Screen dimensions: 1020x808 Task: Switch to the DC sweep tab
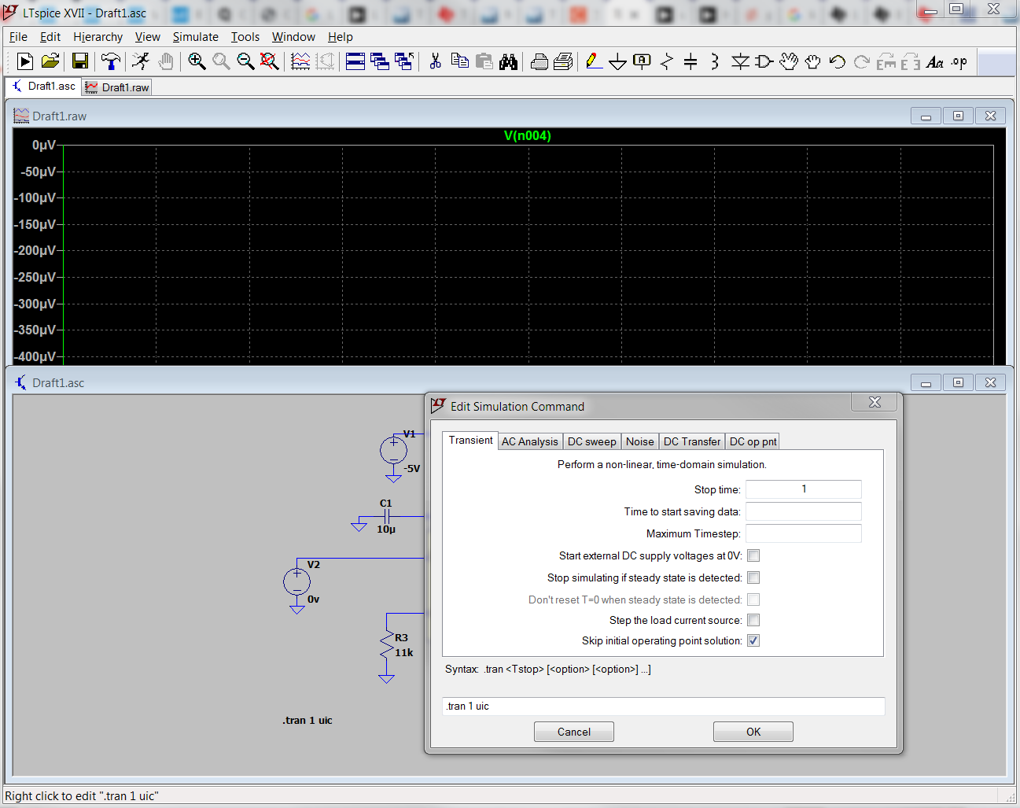592,441
